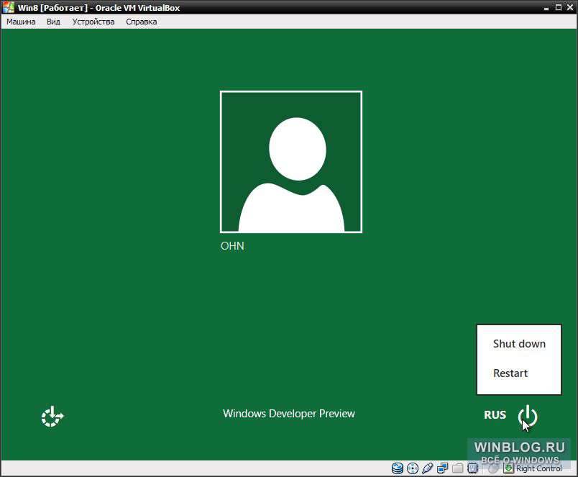578x477 pixels.
Task: Maximize the VirtualBox window
Action: click(559, 7)
